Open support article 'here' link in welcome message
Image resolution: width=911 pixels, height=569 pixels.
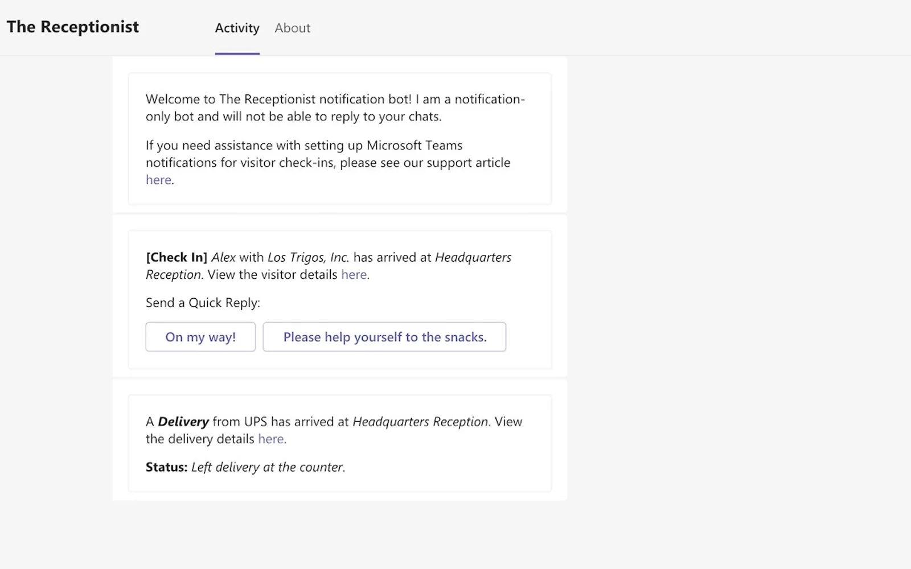(158, 180)
